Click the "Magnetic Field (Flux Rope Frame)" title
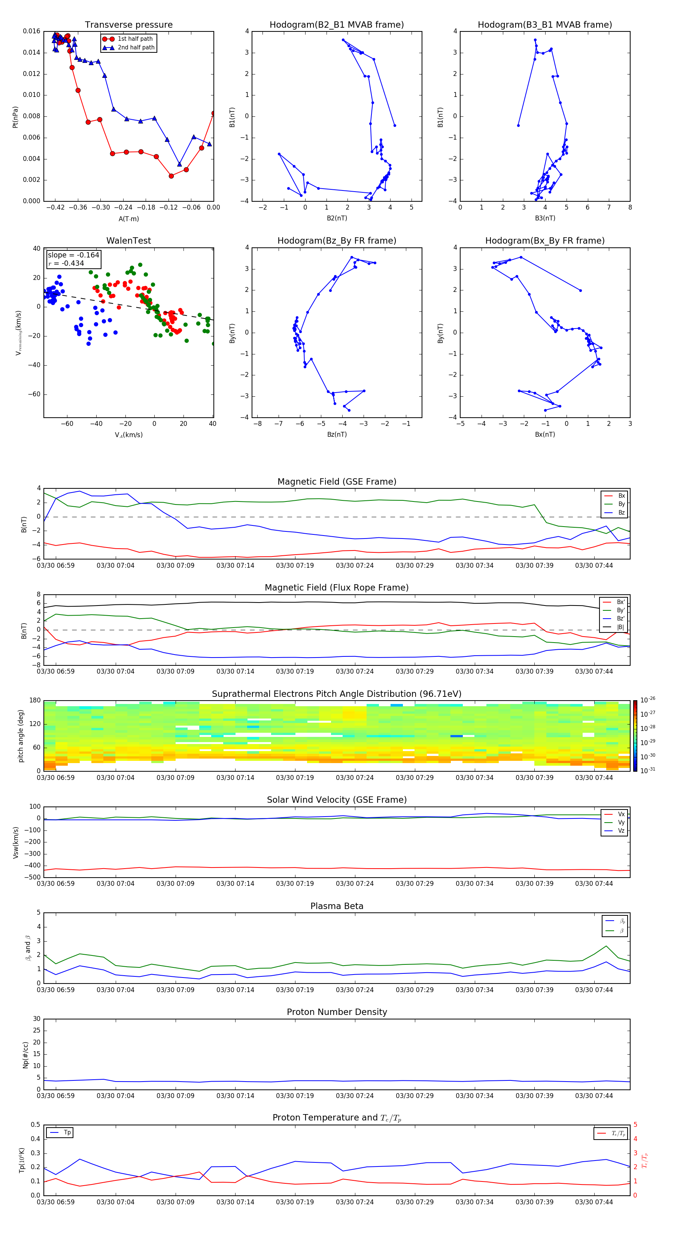 [x=337, y=588]
